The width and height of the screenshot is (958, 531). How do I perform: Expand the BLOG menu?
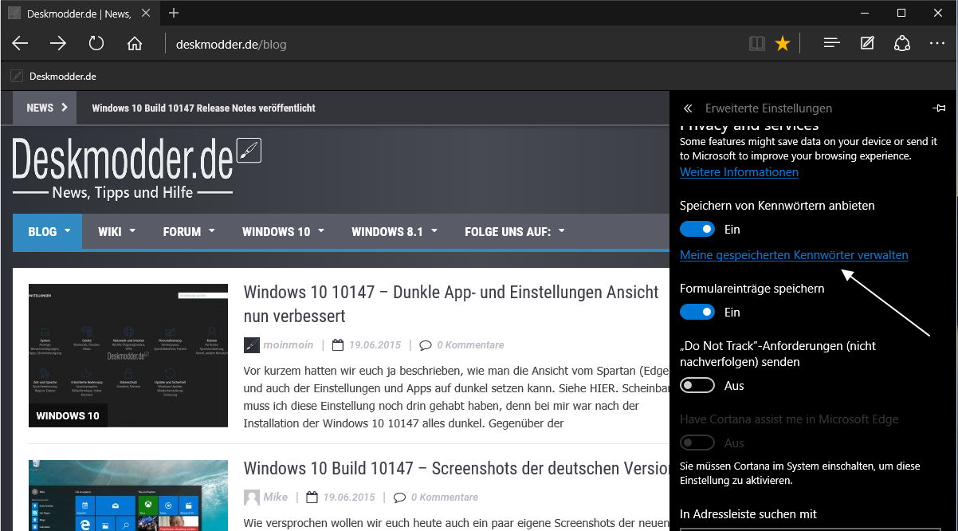pos(48,232)
